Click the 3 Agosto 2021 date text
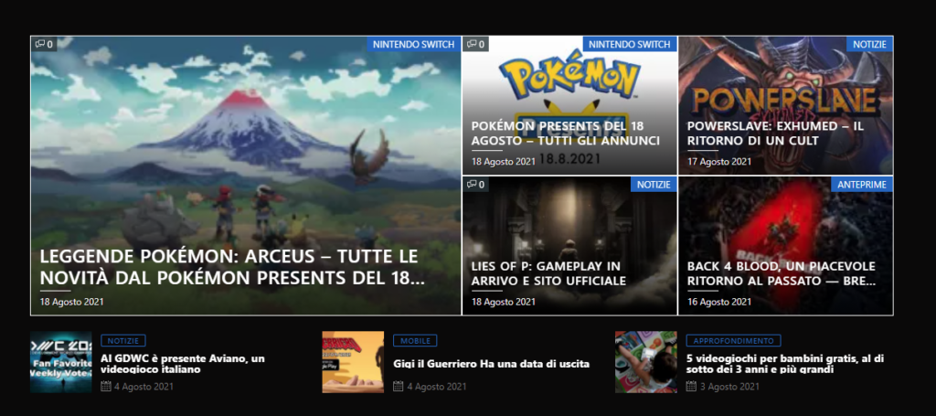 pyautogui.click(x=730, y=387)
